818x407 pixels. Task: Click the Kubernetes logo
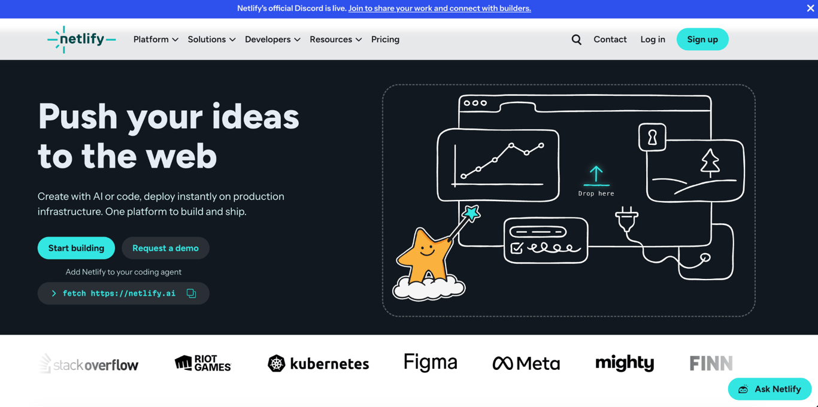[x=318, y=363]
